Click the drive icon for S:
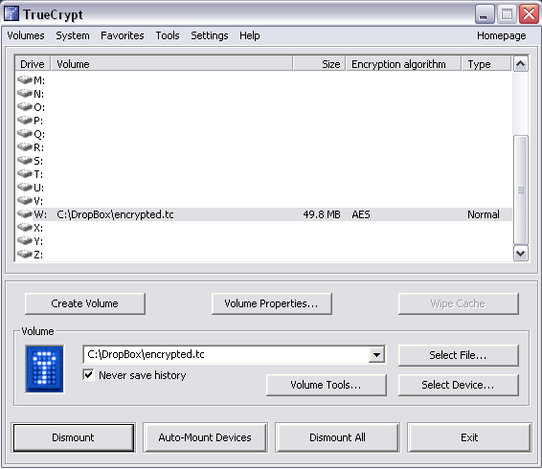Screen dimensions: 542x469 25,161
